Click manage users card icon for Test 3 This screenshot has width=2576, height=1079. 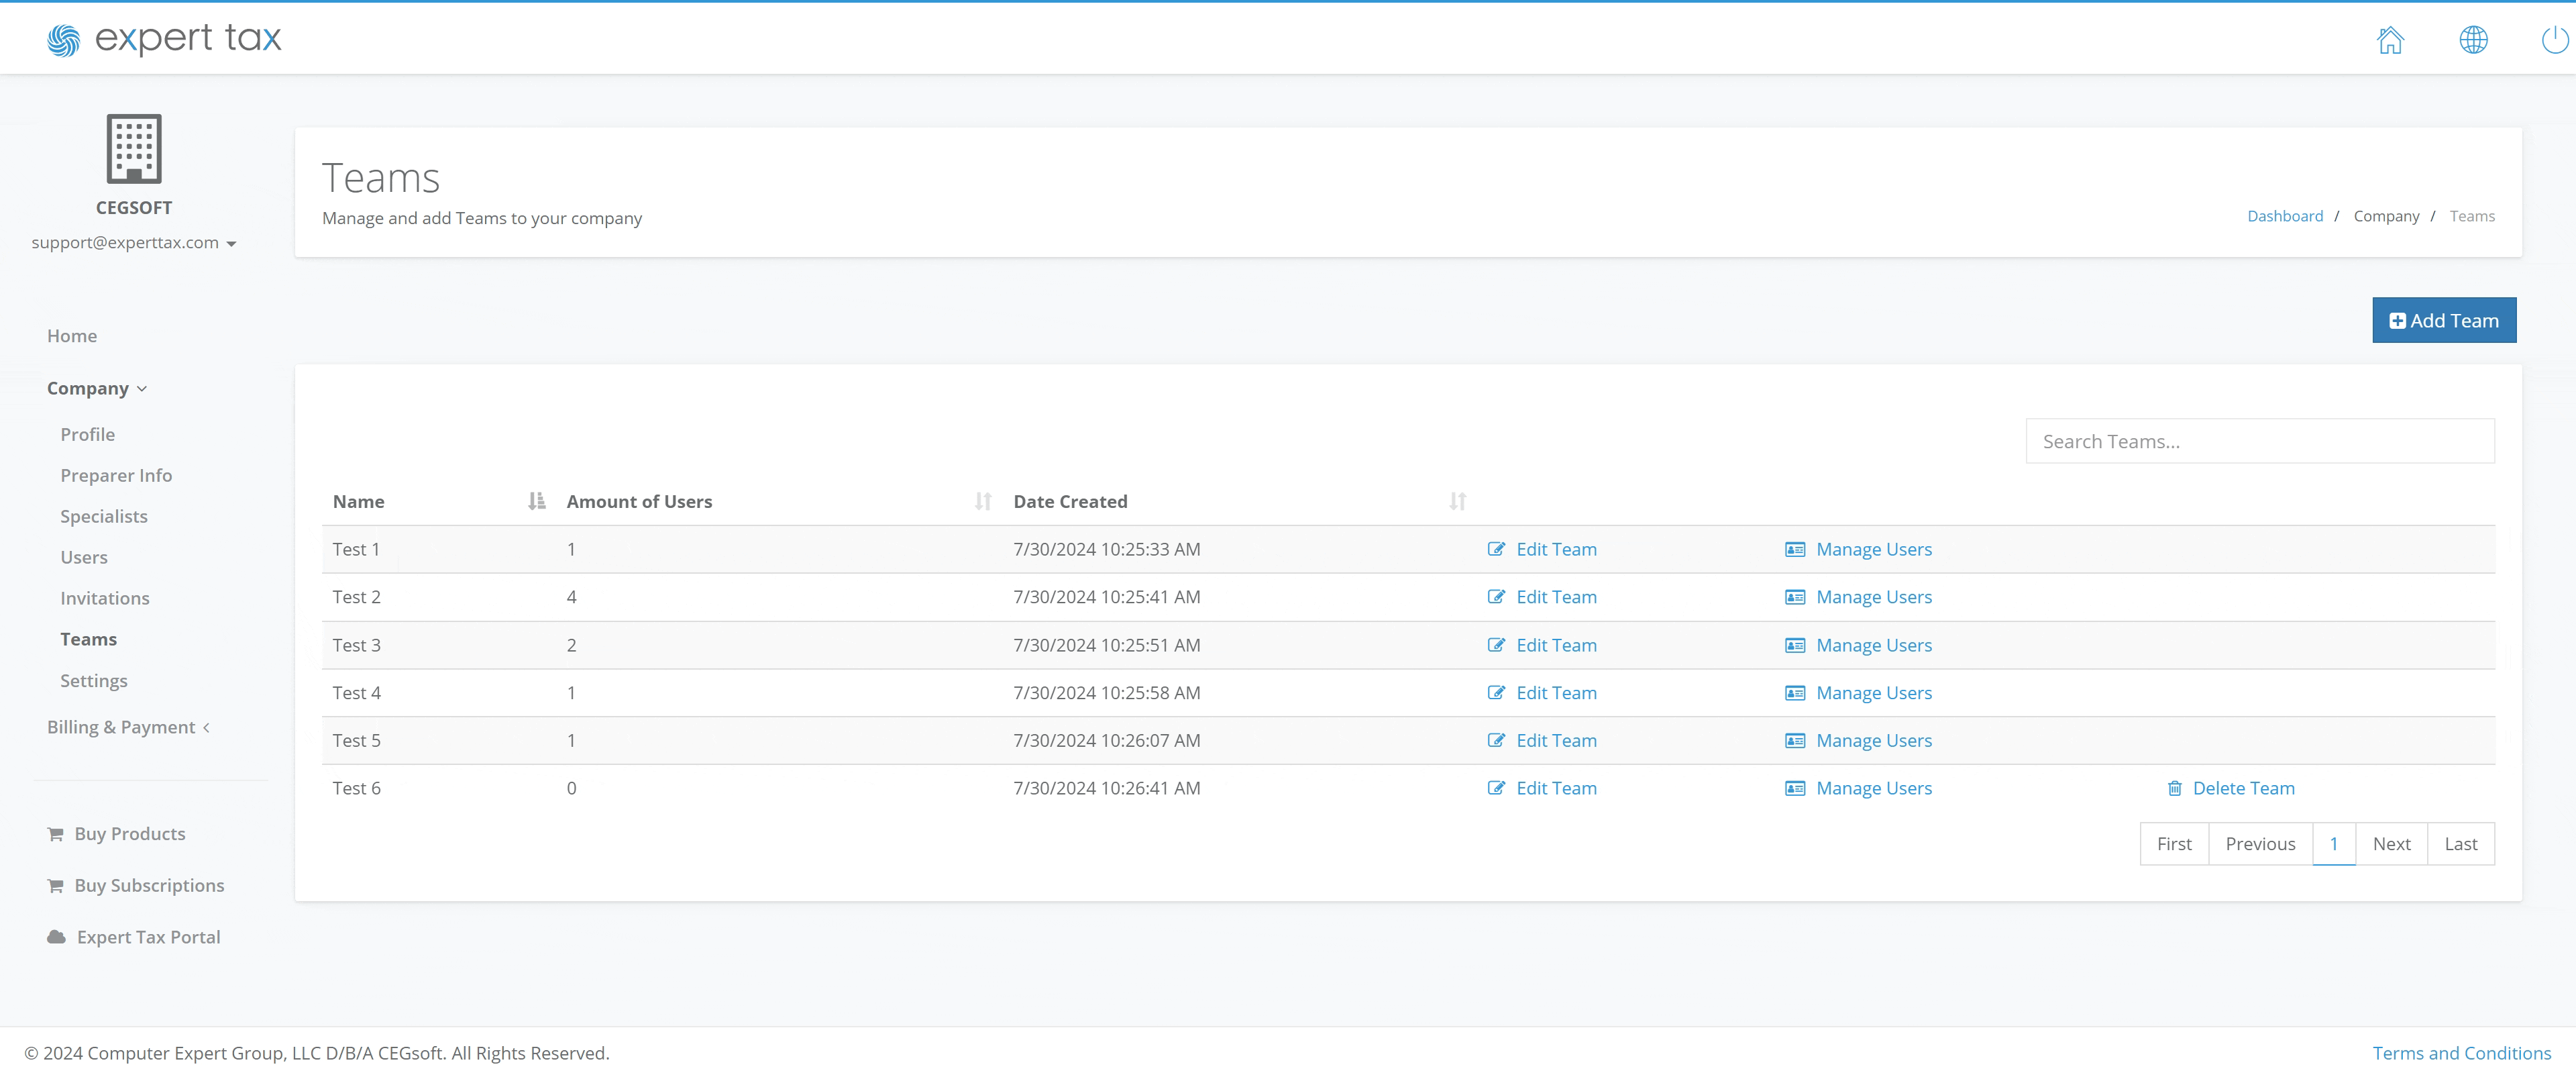(x=1795, y=645)
